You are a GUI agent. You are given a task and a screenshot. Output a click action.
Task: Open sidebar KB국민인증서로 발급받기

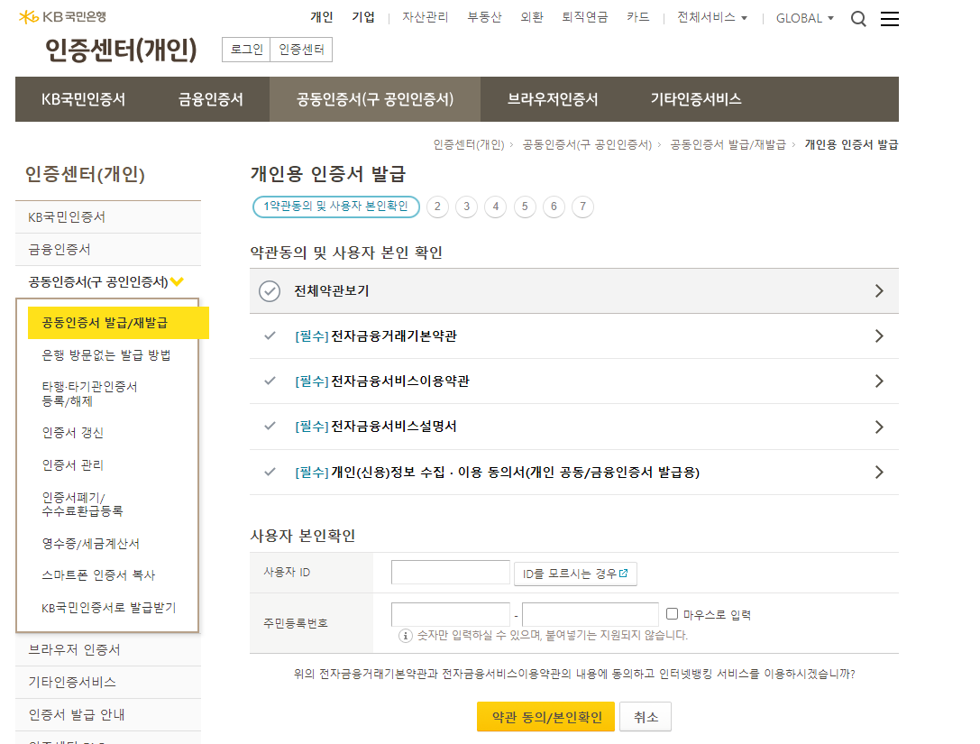tap(109, 608)
